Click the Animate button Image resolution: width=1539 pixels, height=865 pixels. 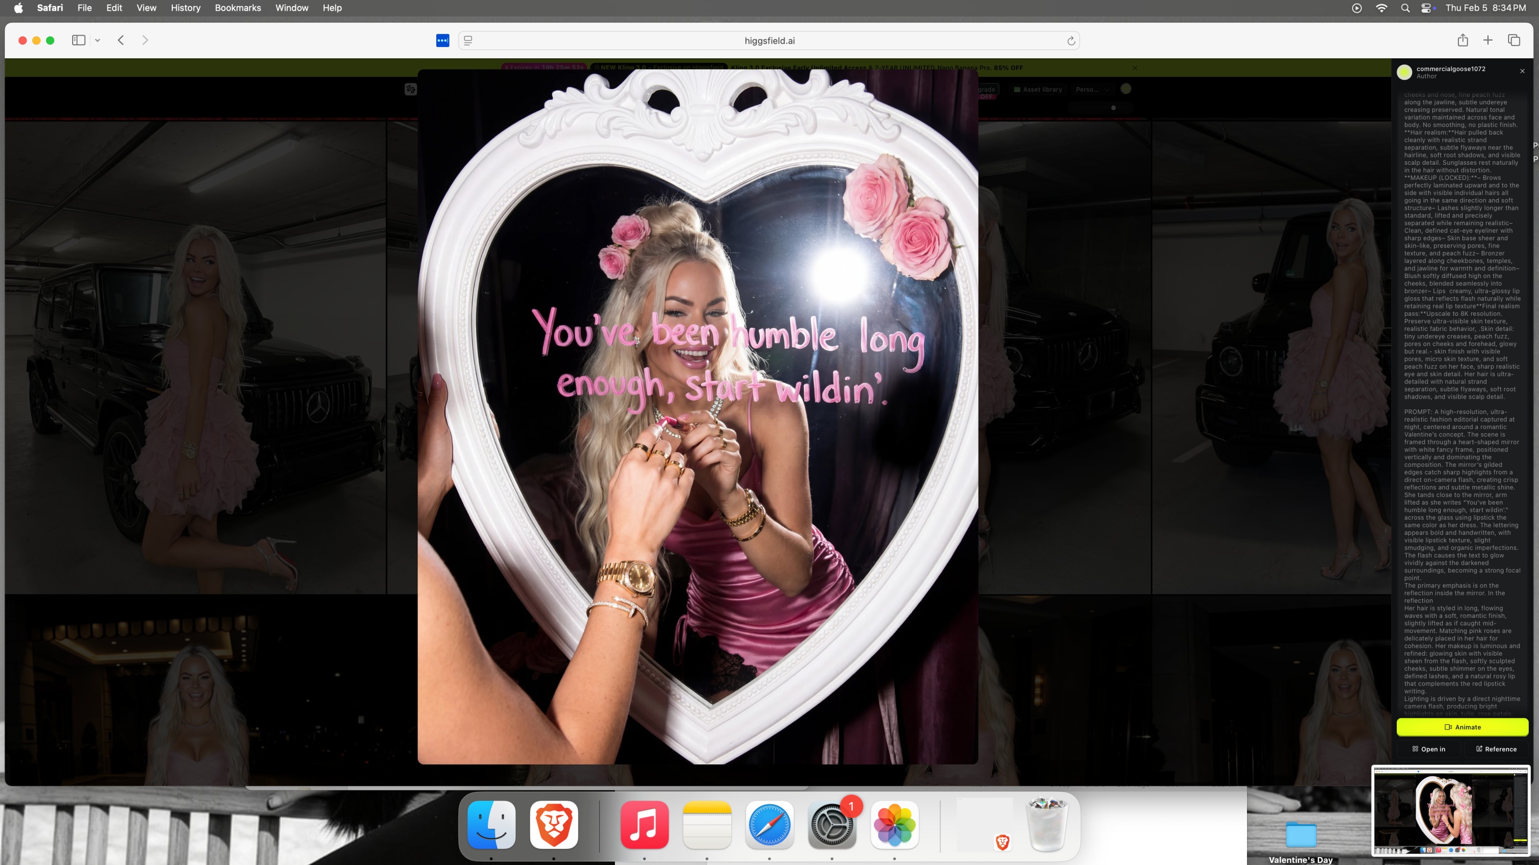(x=1462, y=727)
